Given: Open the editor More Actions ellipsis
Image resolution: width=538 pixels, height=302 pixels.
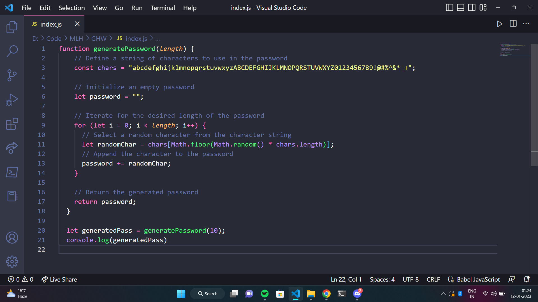Looking at the screenshot, I should point(526,24).
